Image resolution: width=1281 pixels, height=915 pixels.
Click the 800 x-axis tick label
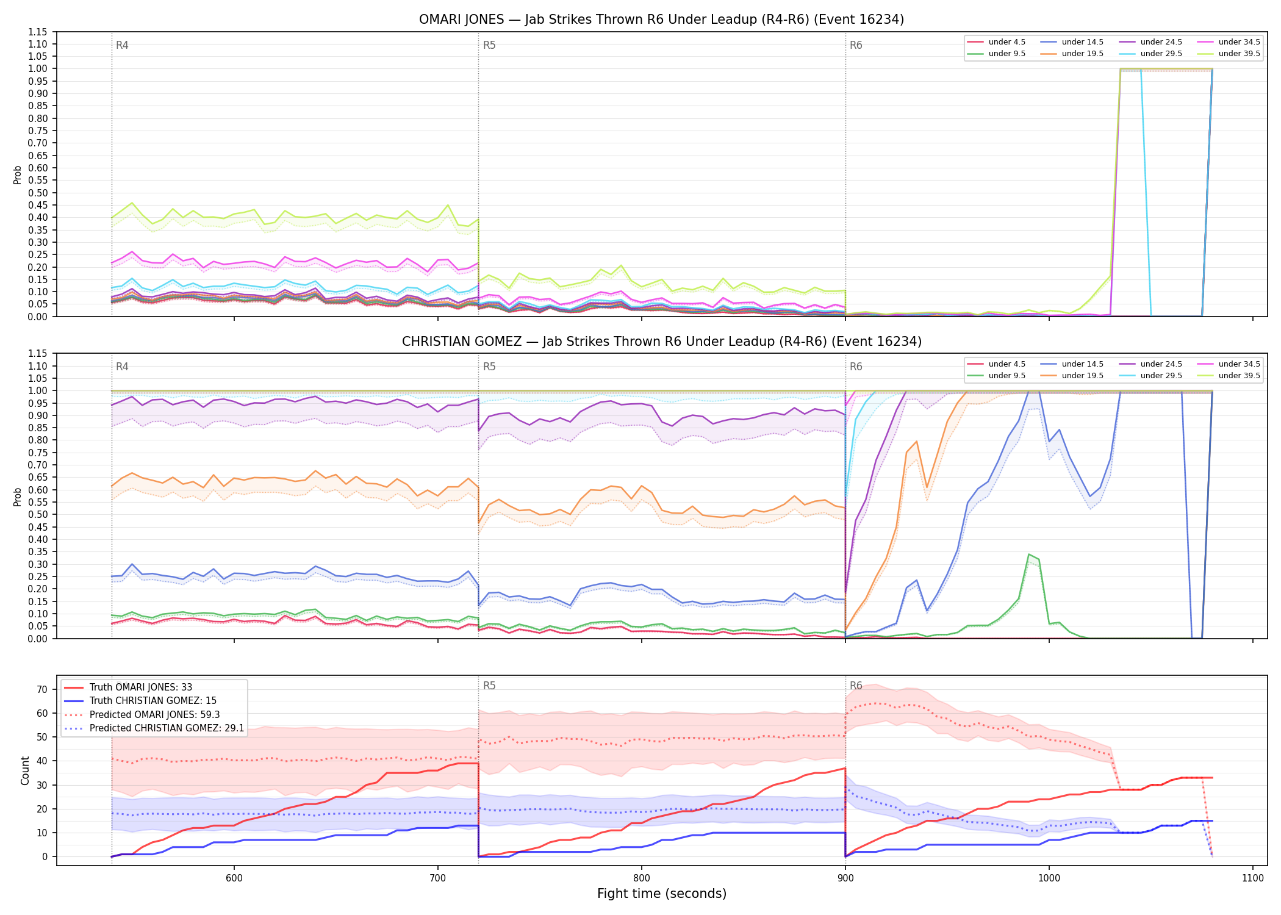tap(641, 878)
